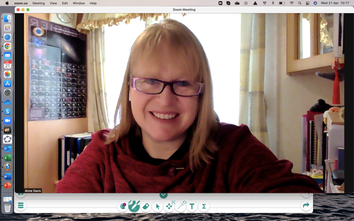Viewport: 354px width, 221px height.
Task: Open the Window menu in the menu bar
Action: (79, 3)
